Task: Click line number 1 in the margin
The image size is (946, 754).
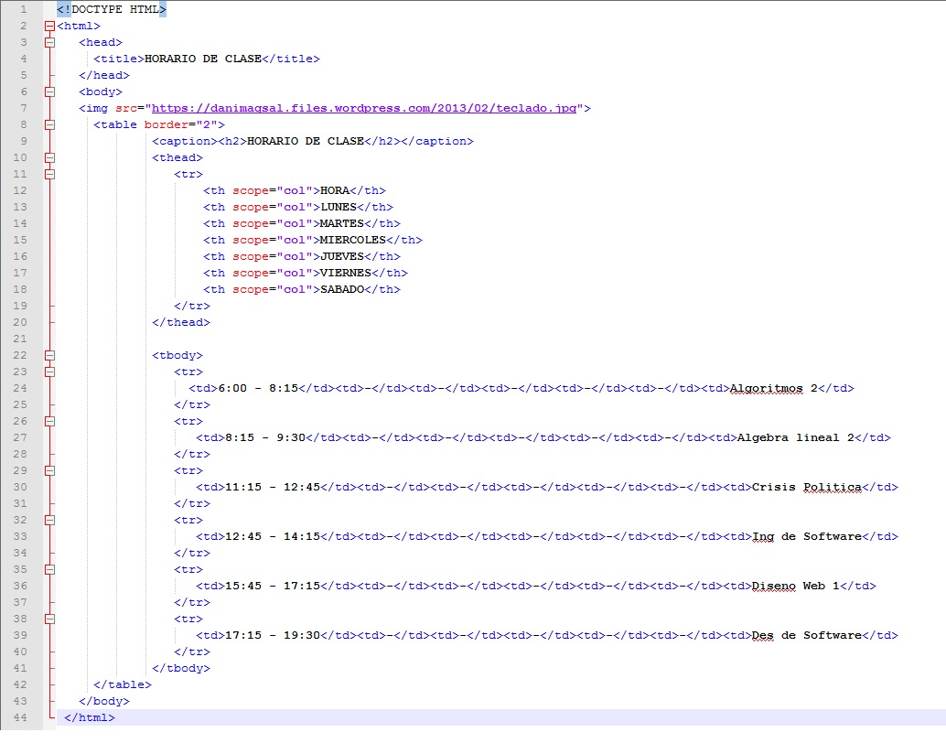Action: [x=24, y=9]
